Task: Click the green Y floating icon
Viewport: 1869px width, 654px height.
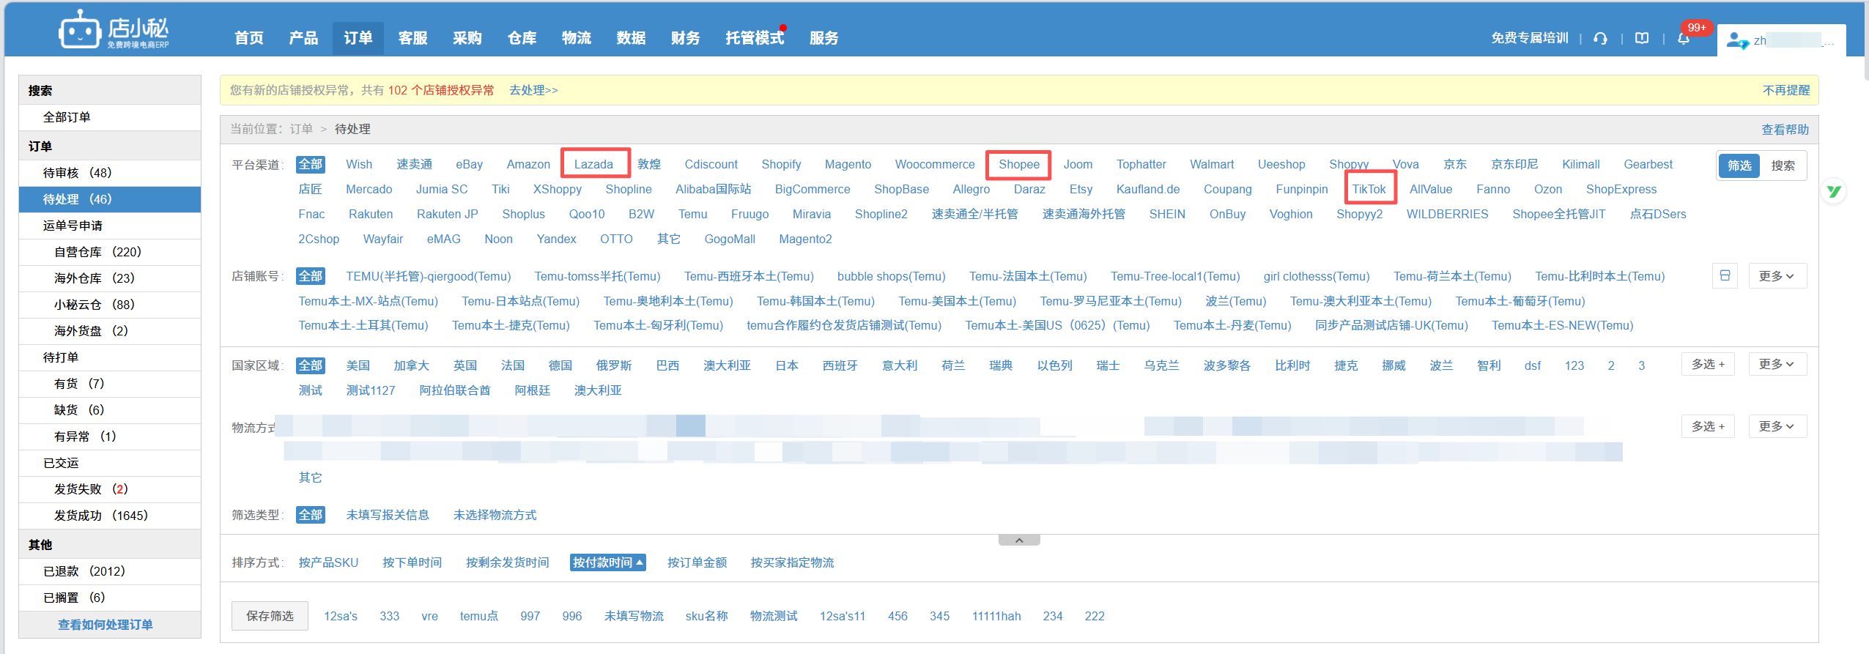Action: 1834,192
